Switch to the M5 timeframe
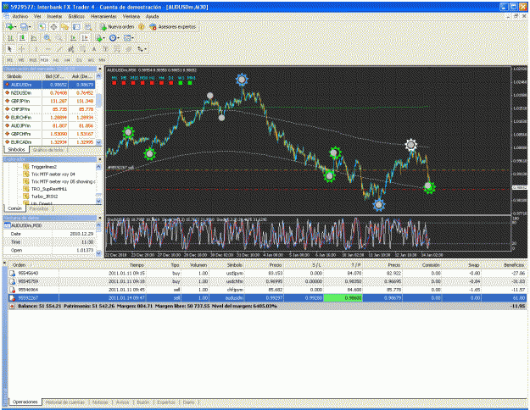This screenshot has width=530, height=410. [x=21, y=60]
